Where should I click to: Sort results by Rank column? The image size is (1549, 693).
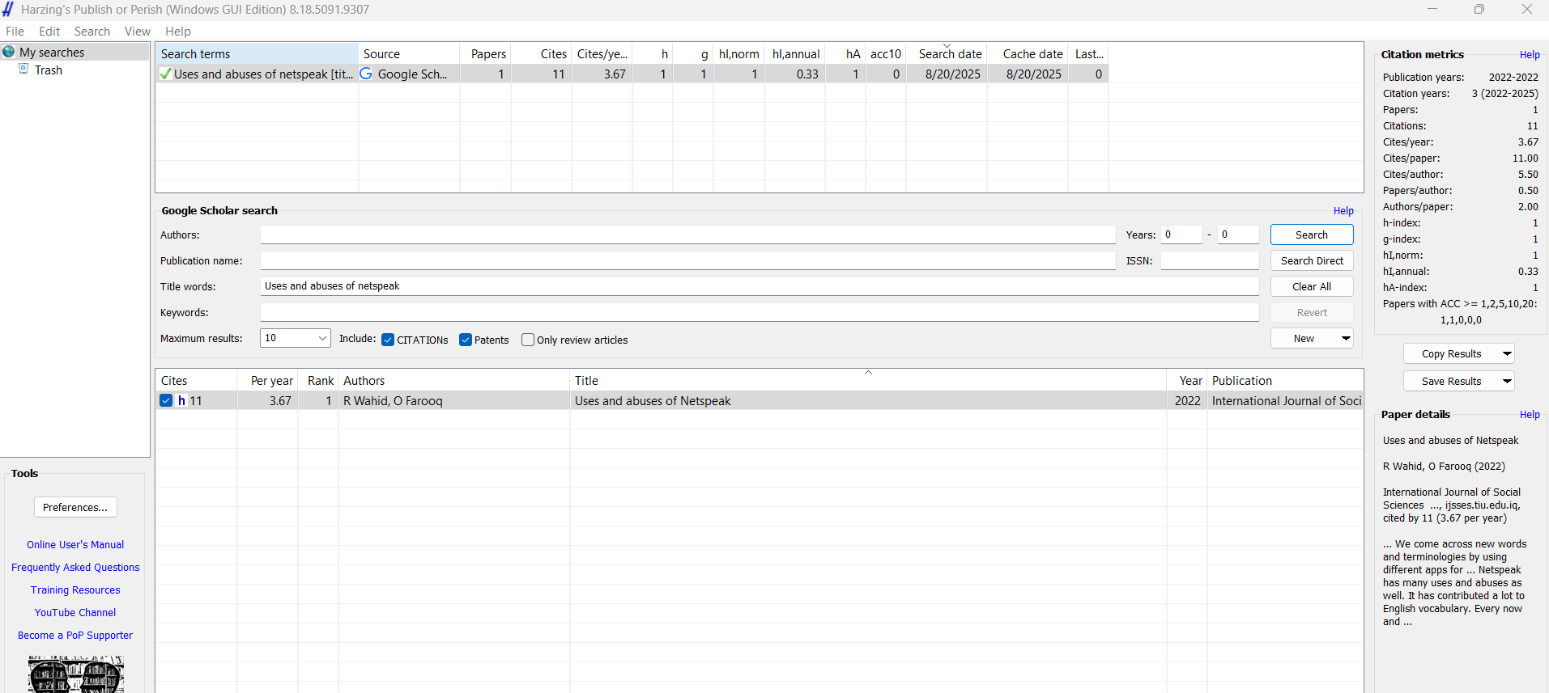318,380
